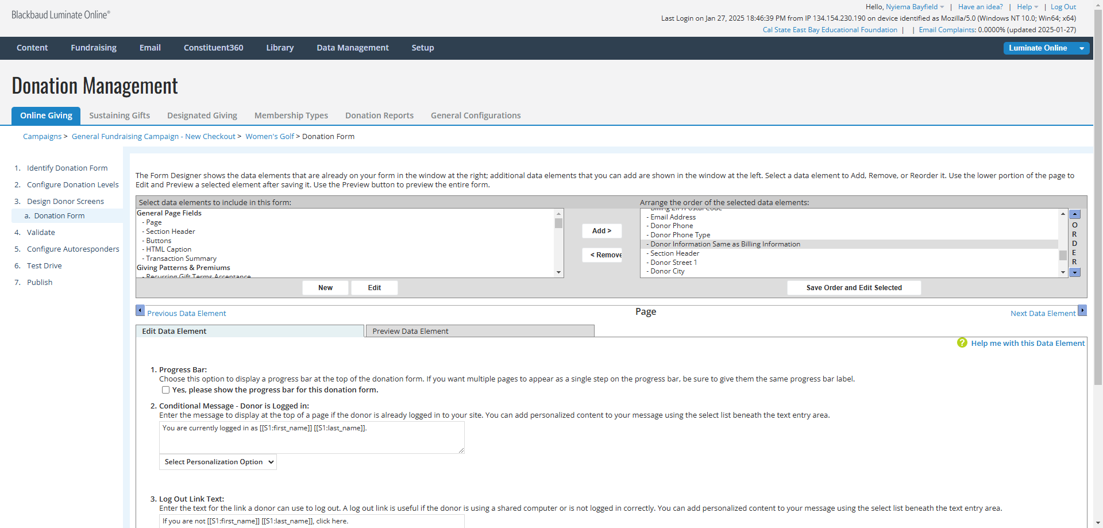This screenshot has height=528, width=1103.
Task: Click the Next Data Element arrow icon
Action: point(1082,311)
